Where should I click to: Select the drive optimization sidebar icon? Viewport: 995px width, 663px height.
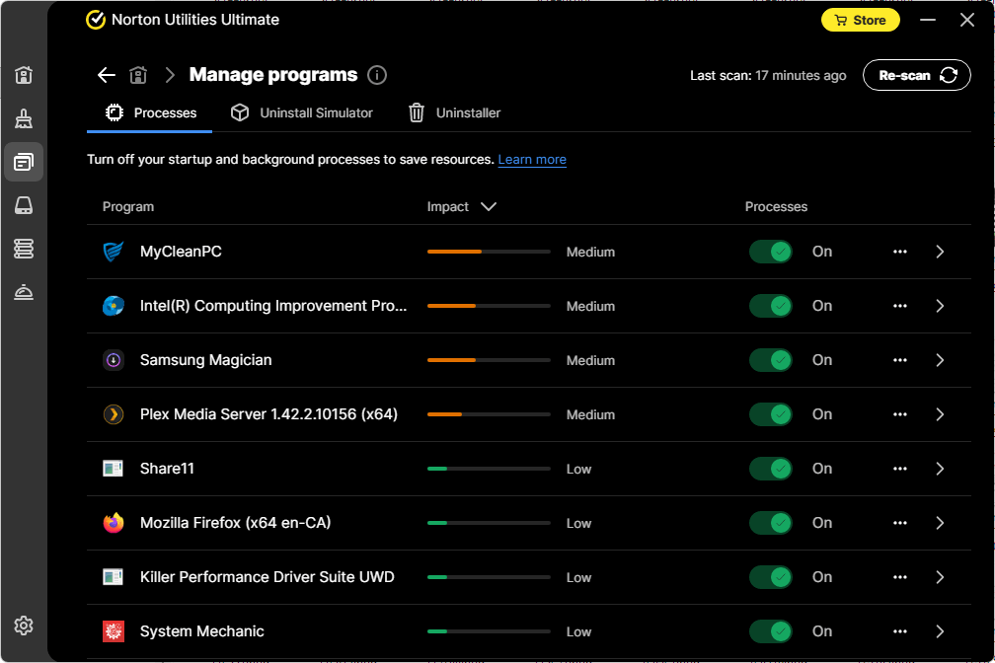[23, 205]
